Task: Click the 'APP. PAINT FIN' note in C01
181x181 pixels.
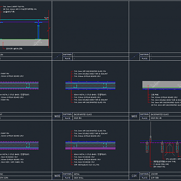Action: [x=159, y=167]
